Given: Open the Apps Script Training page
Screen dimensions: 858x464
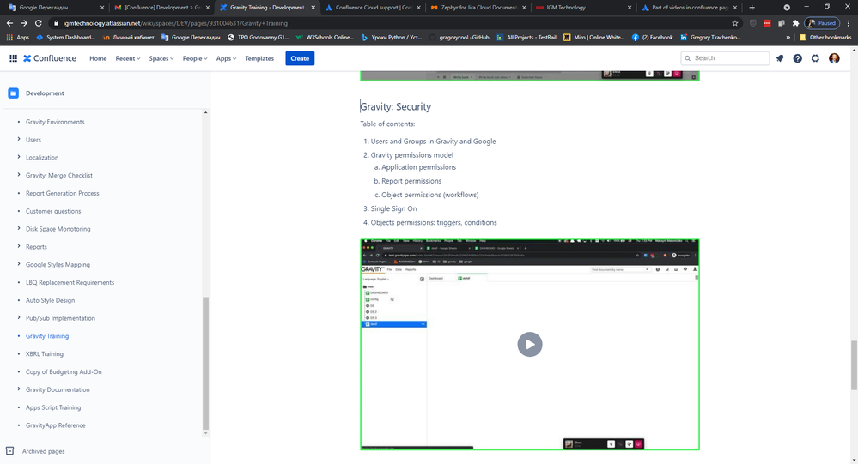Looking at the screenshot, I should click(53, 407).
